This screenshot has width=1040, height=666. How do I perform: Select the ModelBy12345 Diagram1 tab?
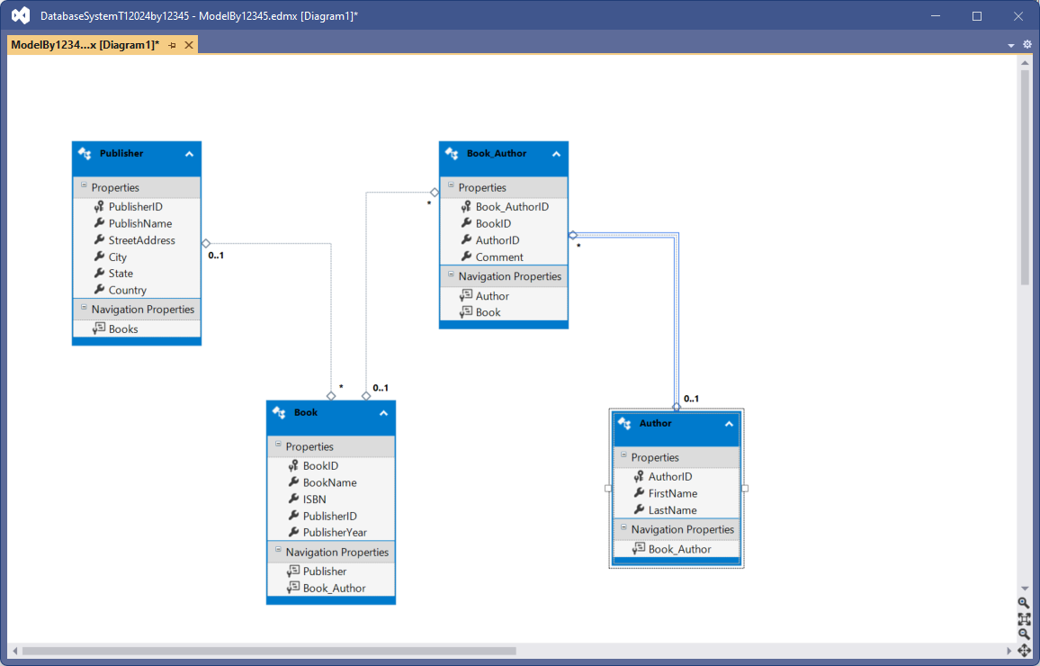(85, 45)
